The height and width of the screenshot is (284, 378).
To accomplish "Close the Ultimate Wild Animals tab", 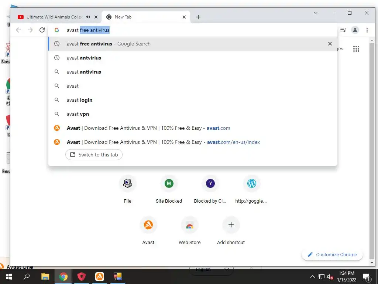I will (96, 17).
